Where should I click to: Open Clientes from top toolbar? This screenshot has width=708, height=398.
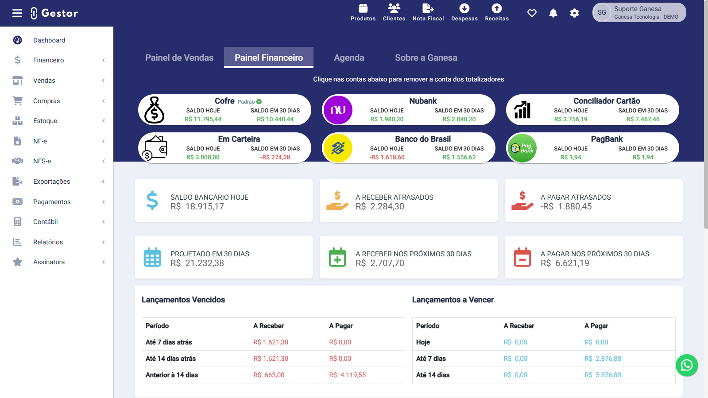[394, 12]
